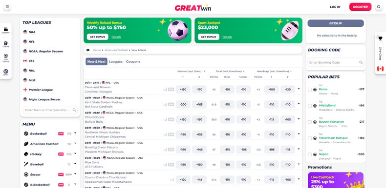Click the search magnifier icon in header

[379, 7]
